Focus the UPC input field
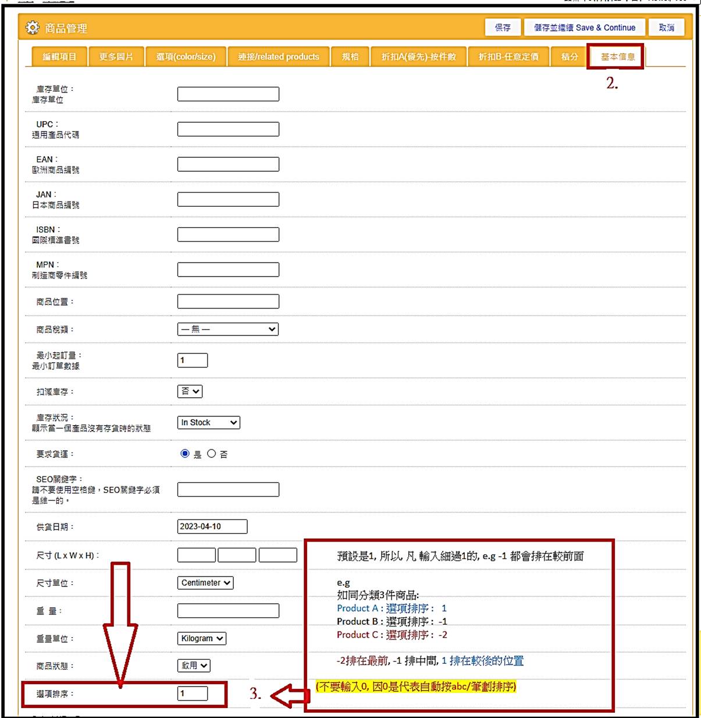Viewport: 701px width, 718px height. [228, 129]
